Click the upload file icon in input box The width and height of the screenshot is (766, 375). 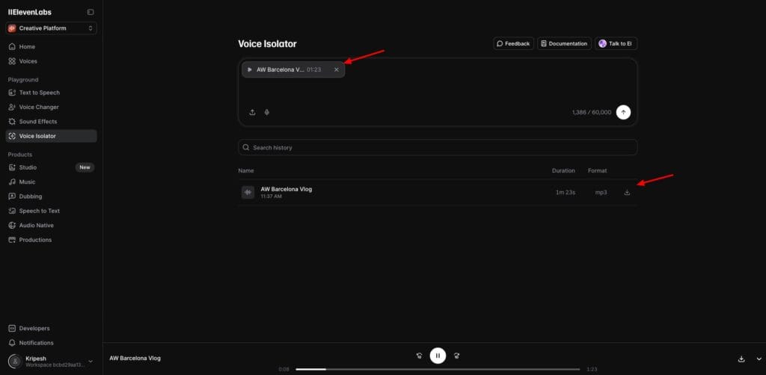[252, 112]
